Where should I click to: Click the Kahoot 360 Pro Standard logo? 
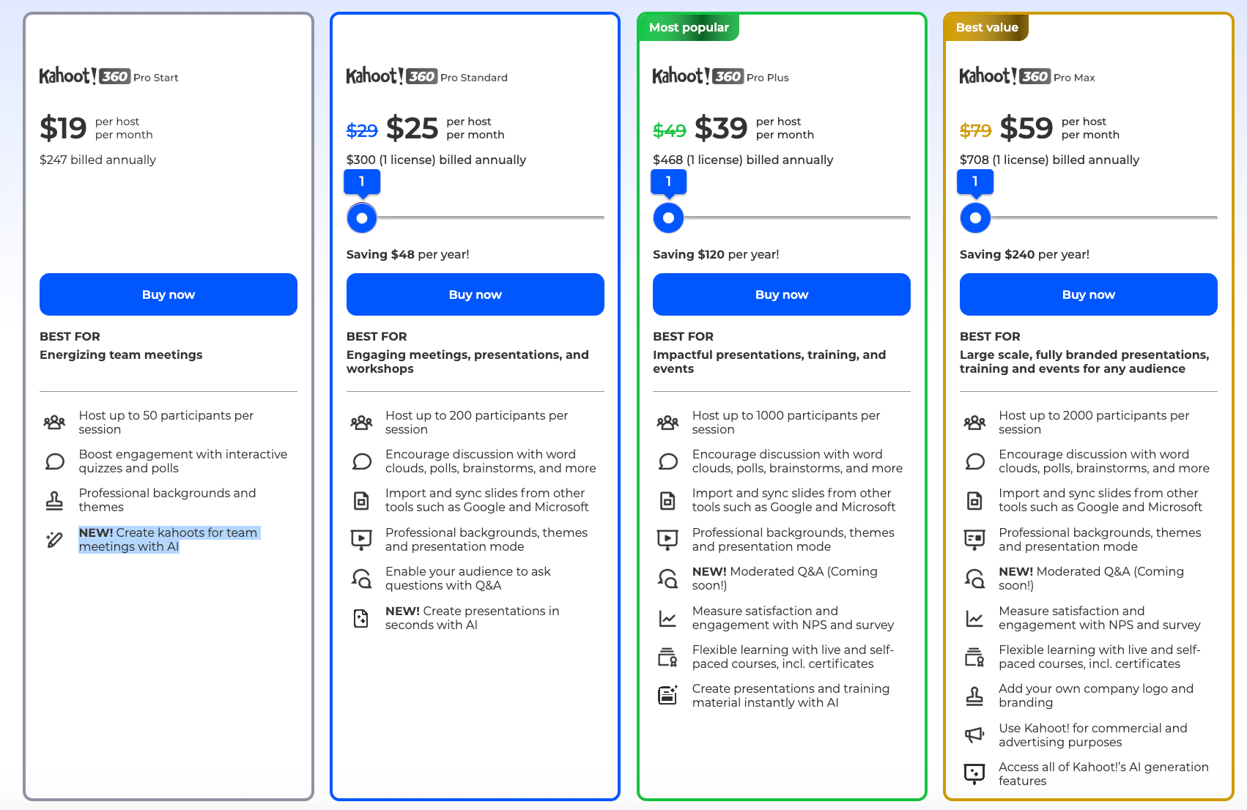click(426, 76)
